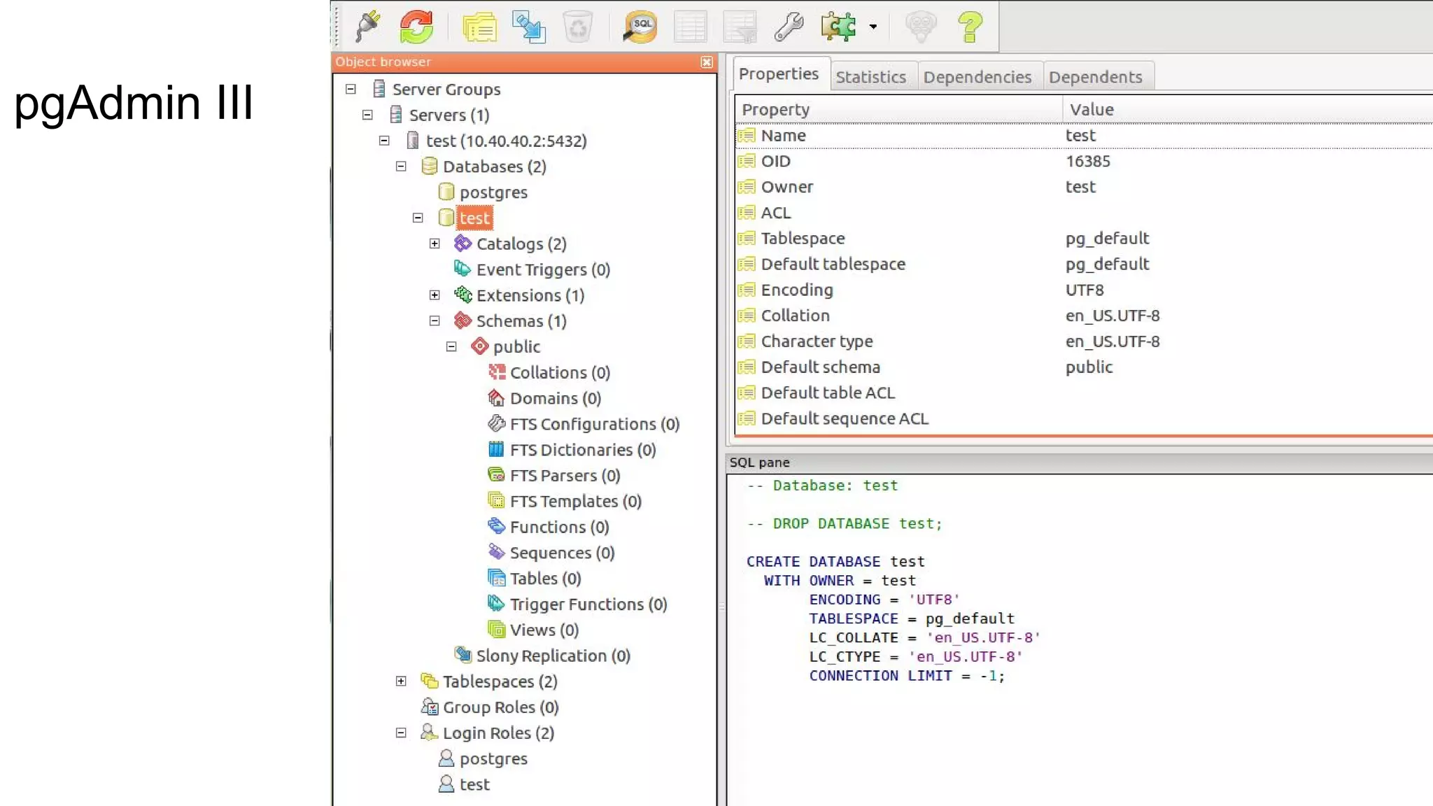Collapse the public schema node
The height and width of the screenshot is (806, 1433).
(451, 346)
